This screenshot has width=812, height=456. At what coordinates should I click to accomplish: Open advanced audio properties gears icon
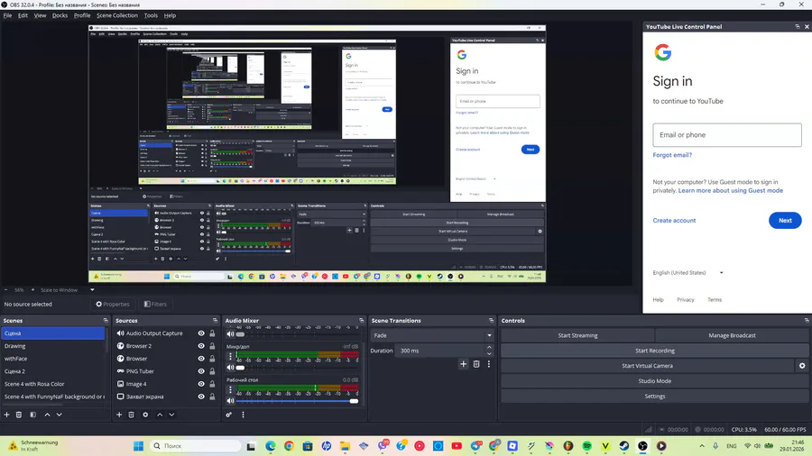point(229,415)
